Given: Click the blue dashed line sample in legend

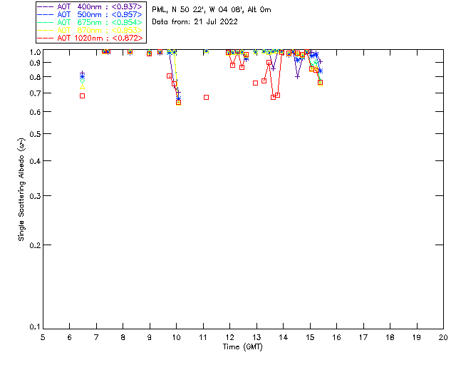Looking at the screenshot, I should [46, 14].
